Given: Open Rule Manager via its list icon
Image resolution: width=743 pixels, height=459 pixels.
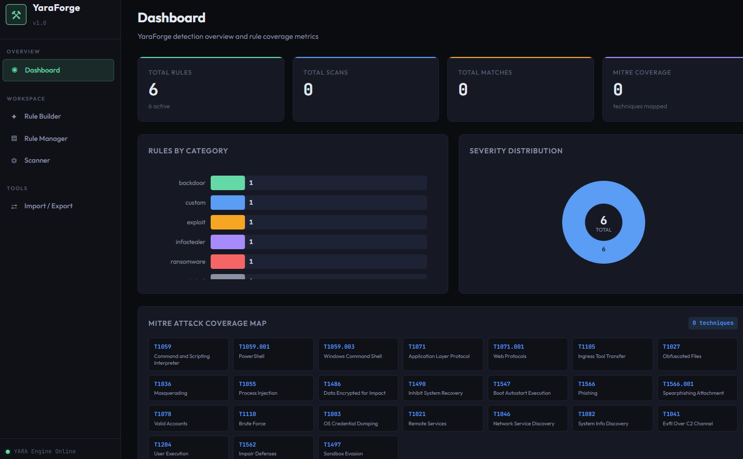Looking at the screenshot, I should point(14,138).
